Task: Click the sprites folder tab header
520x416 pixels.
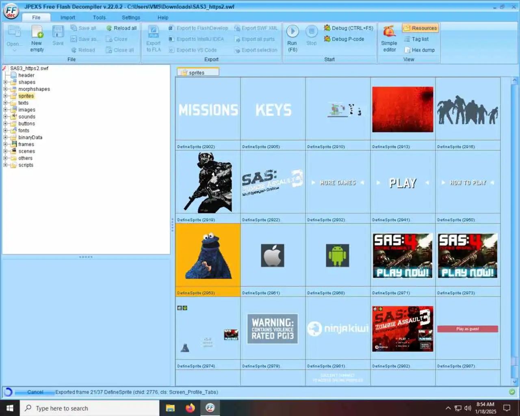Action: [x=198, y=72]
